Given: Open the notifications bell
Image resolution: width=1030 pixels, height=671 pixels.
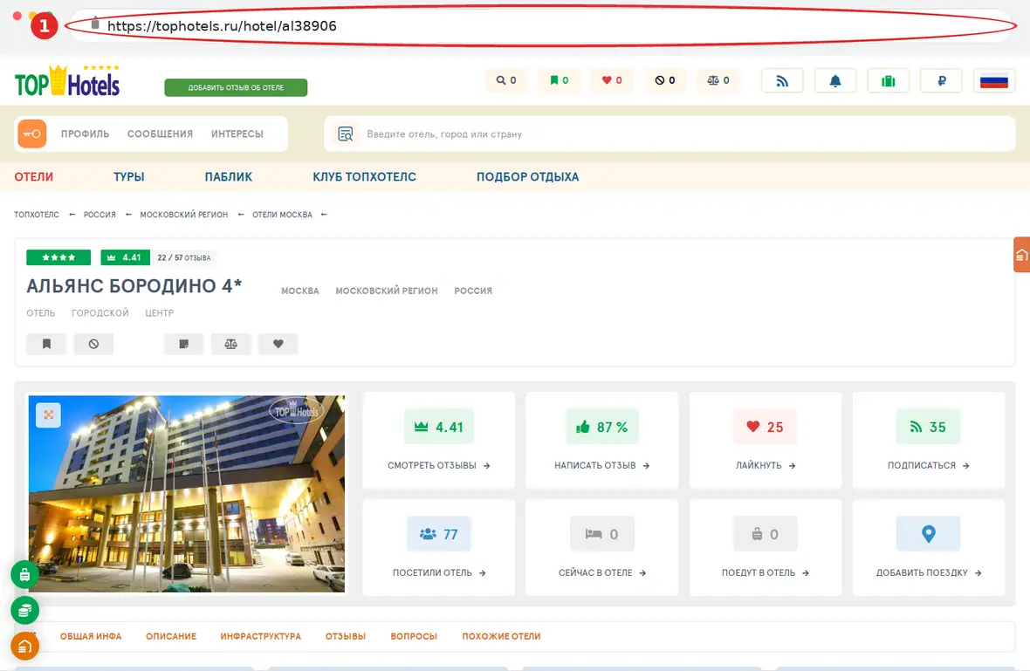Looking at the screenshot, I should (x=834, y=81).
